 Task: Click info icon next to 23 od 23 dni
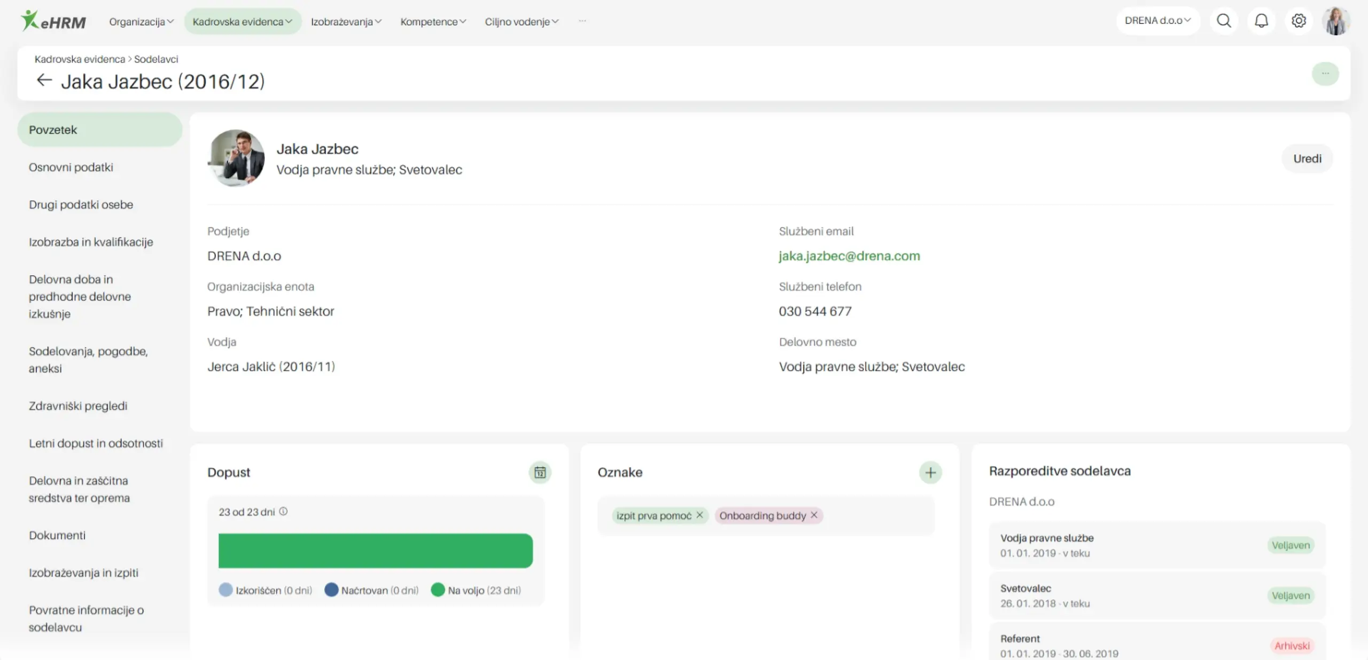tap(283, 512)
